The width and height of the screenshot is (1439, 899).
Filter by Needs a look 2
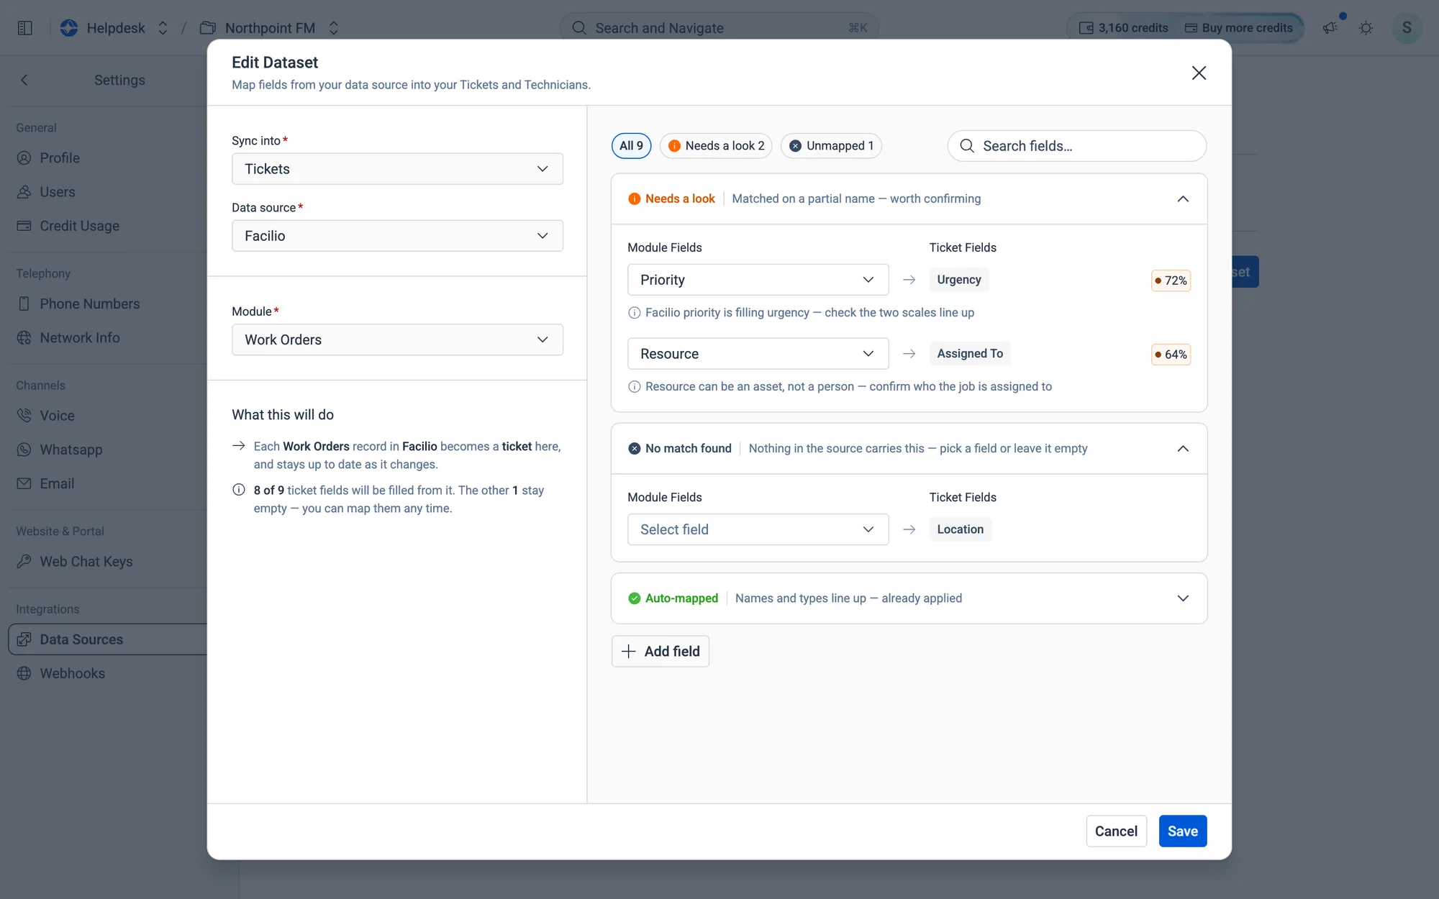tap(716, 146)
